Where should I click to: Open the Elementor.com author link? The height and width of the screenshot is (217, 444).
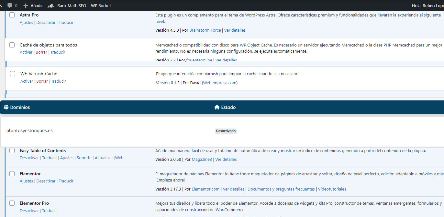tap(205, 189)
